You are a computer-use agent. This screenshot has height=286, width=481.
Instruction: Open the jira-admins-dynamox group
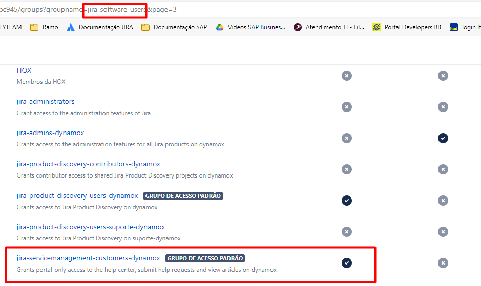50,133
